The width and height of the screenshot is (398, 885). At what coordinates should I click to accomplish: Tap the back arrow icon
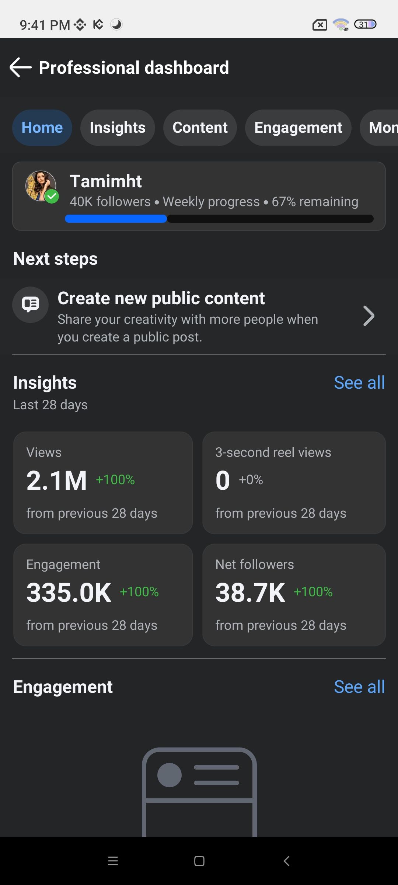pos(21,67)
